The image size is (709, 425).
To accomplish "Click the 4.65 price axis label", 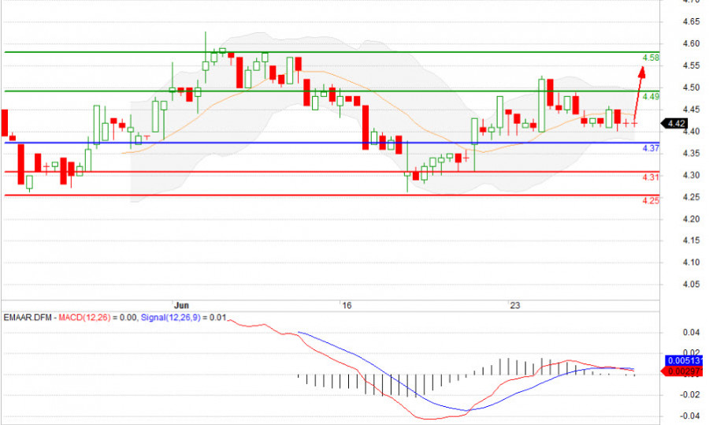I will pyautogui.click(x=692, y=22).
